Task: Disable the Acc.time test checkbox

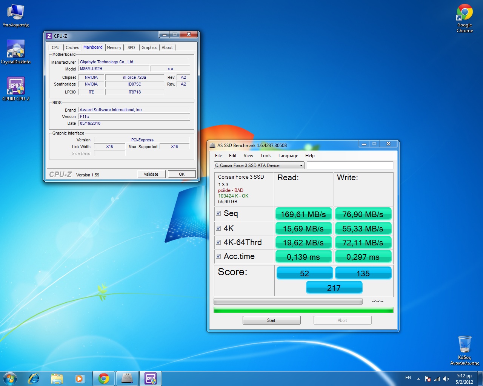Action: coord(218,256)
